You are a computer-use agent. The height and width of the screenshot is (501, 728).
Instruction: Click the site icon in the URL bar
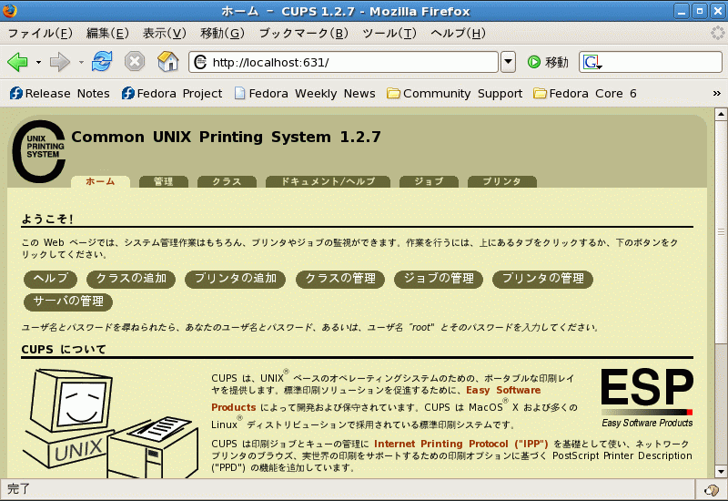point(200,62)
